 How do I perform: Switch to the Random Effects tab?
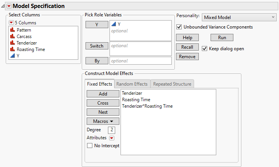pos(132,84)
